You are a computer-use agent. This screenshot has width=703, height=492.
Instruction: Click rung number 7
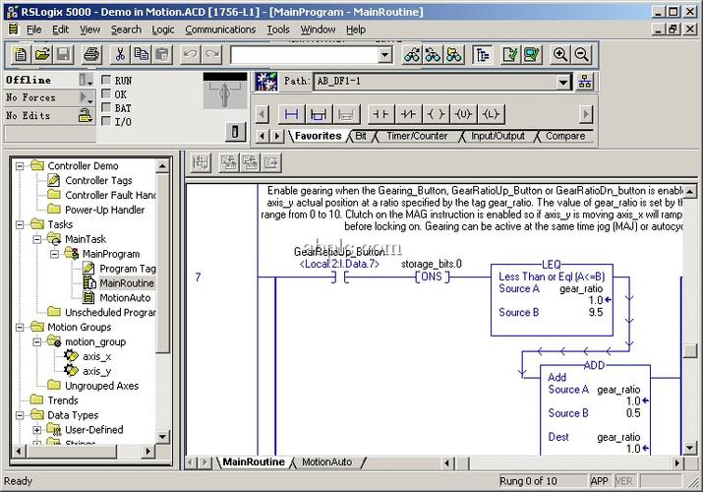[198, 277]
